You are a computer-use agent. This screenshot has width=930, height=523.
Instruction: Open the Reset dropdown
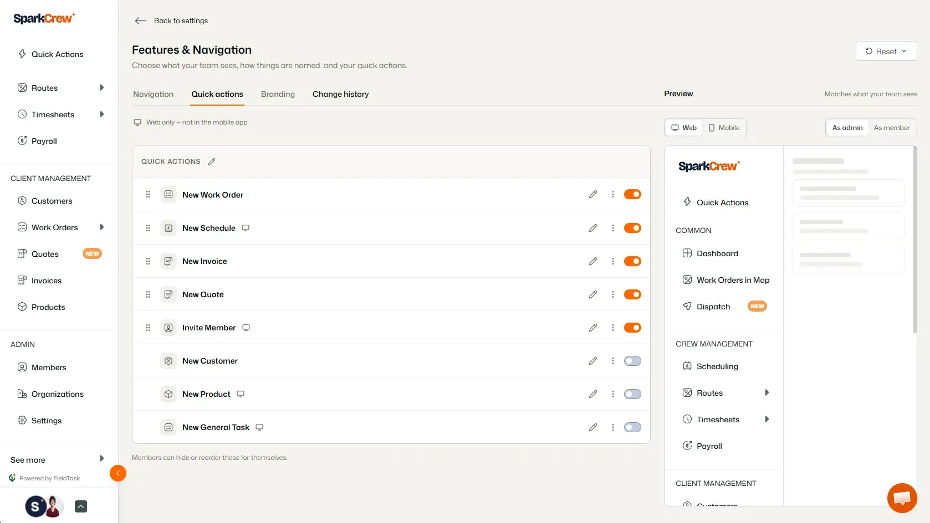pos(886,51)
